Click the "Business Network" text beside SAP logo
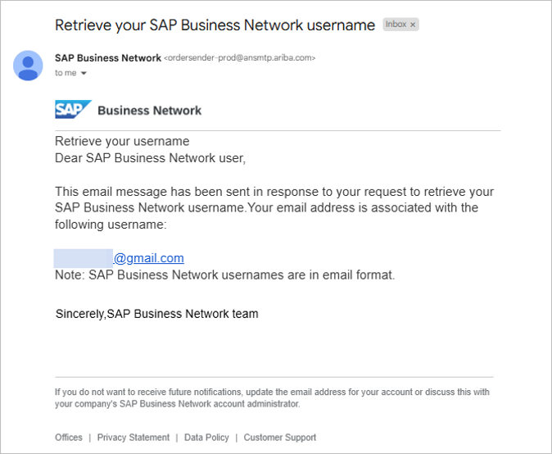This screenshot has height=454, width=552. 149,111
